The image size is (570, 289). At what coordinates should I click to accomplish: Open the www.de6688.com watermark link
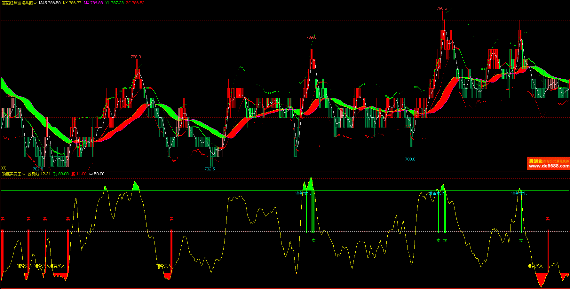[x=549, y=166]
